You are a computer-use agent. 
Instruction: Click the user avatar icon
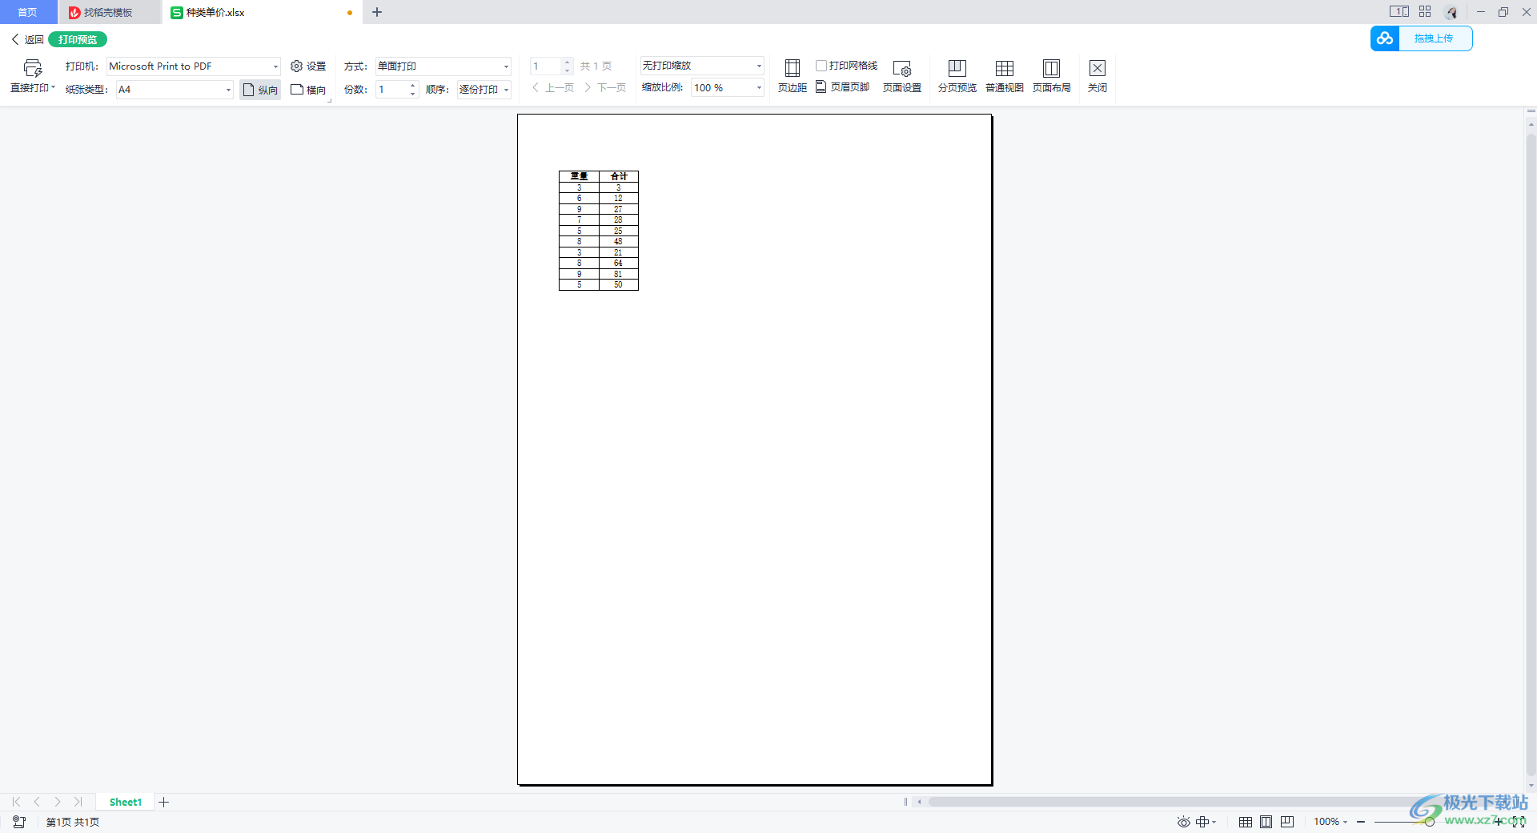pos(1451,12)
